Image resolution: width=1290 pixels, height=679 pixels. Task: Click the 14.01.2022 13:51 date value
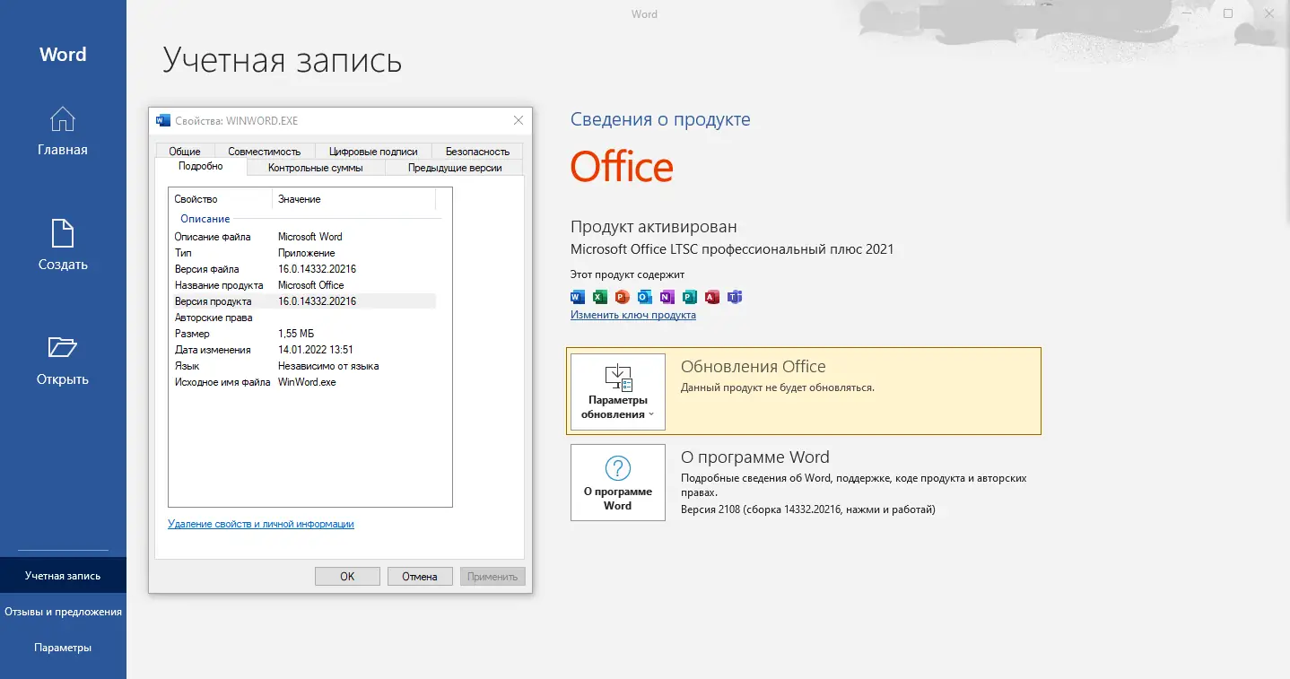tap(315, 350)
